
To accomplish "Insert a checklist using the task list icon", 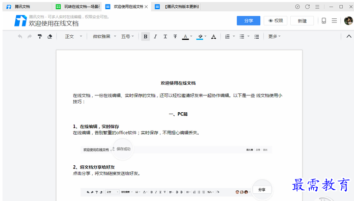I will click(257, 37).
